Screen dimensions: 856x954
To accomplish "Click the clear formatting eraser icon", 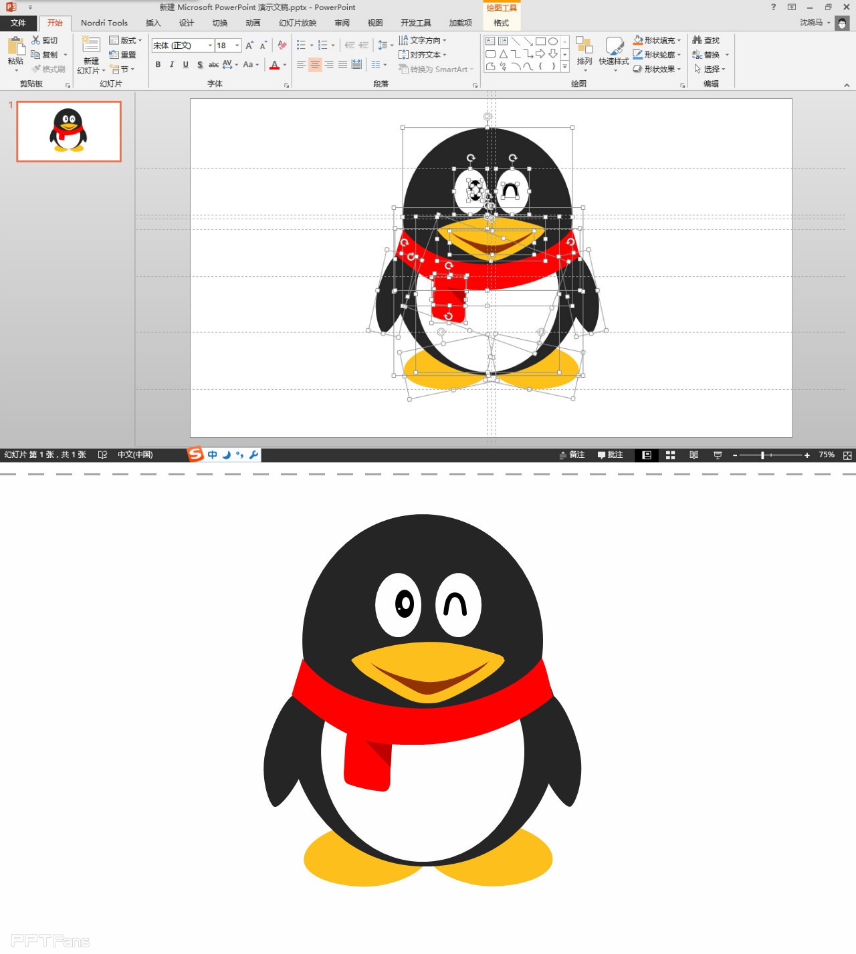I will click(282, 45).
